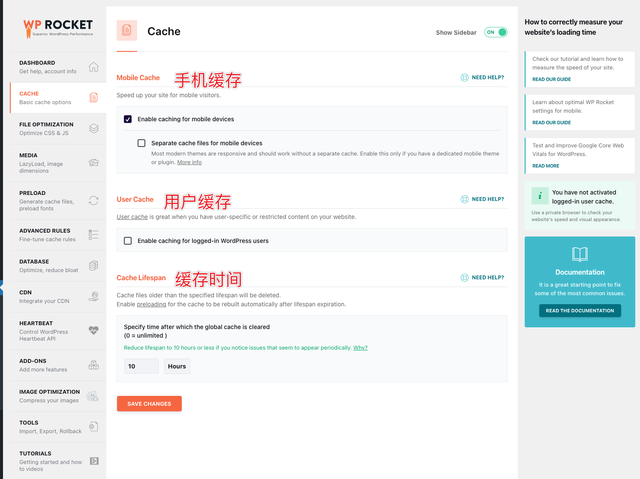
Task: Click the CDN globe-in-hand icon
Action: point(94,296)
